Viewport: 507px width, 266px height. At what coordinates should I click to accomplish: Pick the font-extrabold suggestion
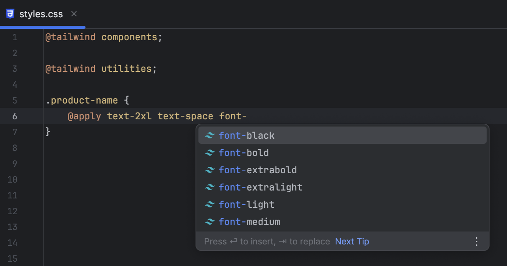(x=258, y=170)
